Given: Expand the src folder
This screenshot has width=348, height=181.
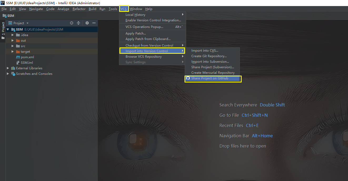Looking at the screenshot, I should (x=13, y=46).
